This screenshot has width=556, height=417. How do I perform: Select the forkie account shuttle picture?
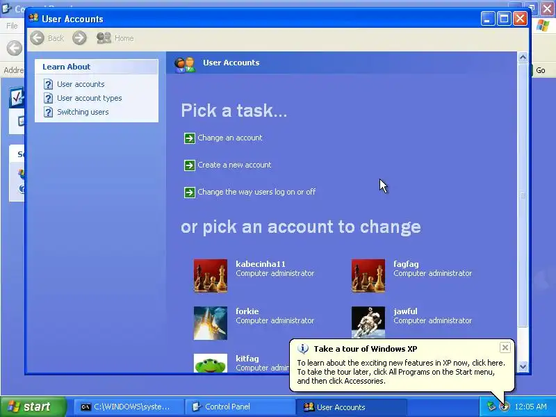click(x=211, y=323)
